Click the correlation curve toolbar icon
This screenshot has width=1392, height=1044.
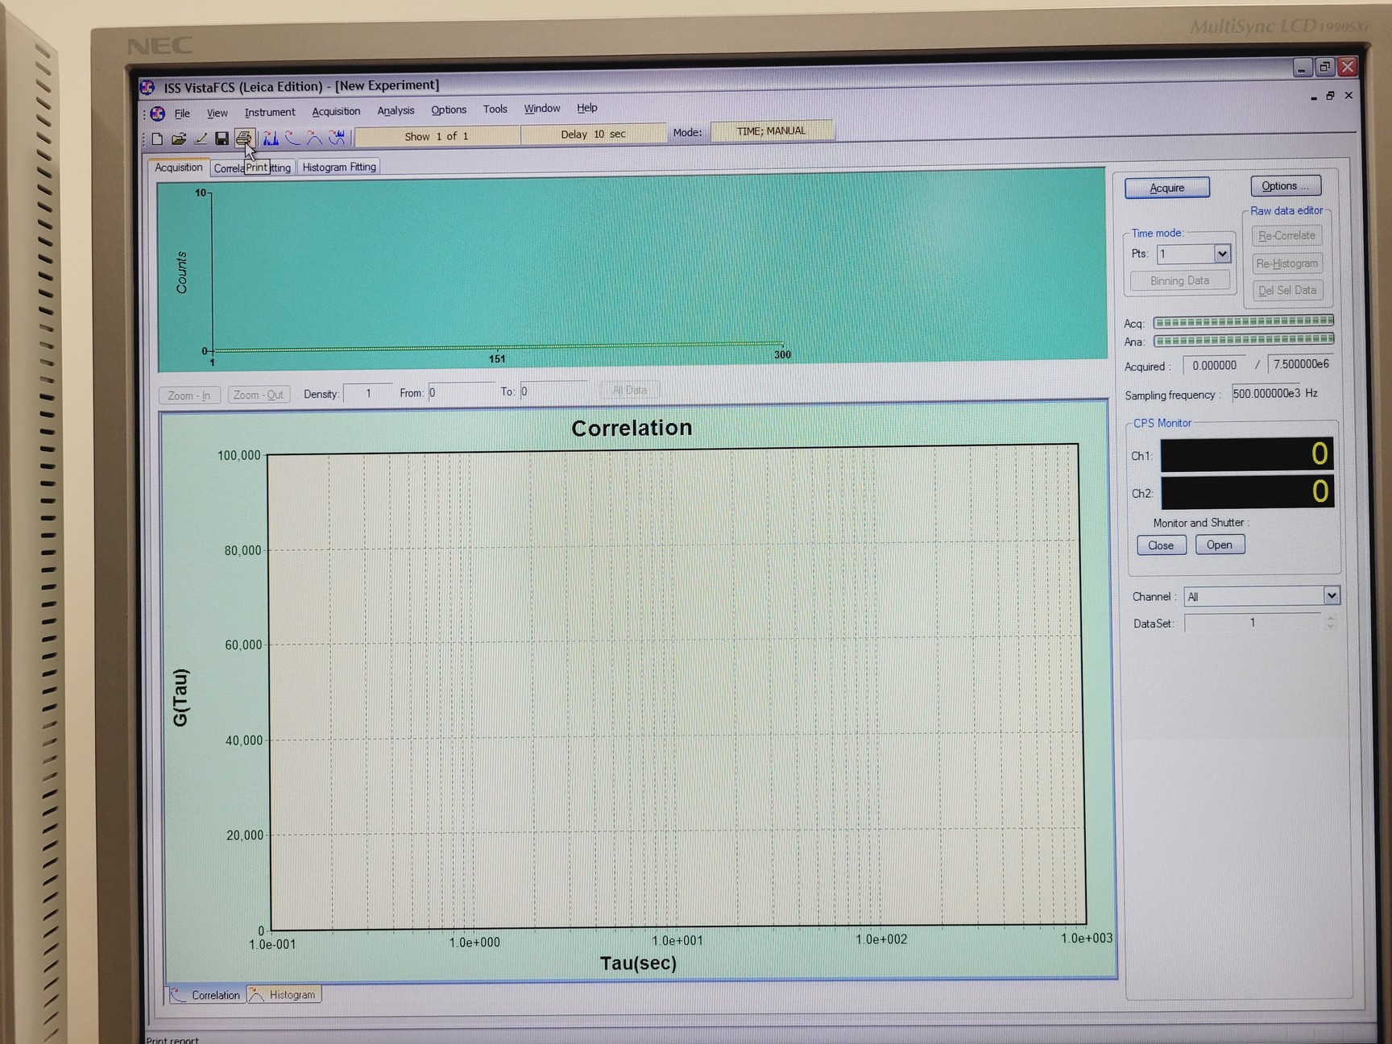click(292, 139)
